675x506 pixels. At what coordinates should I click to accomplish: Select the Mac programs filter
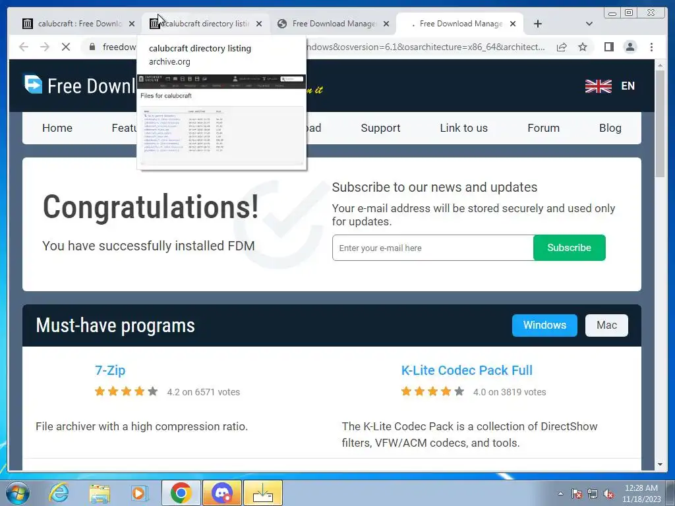point(606,325)
